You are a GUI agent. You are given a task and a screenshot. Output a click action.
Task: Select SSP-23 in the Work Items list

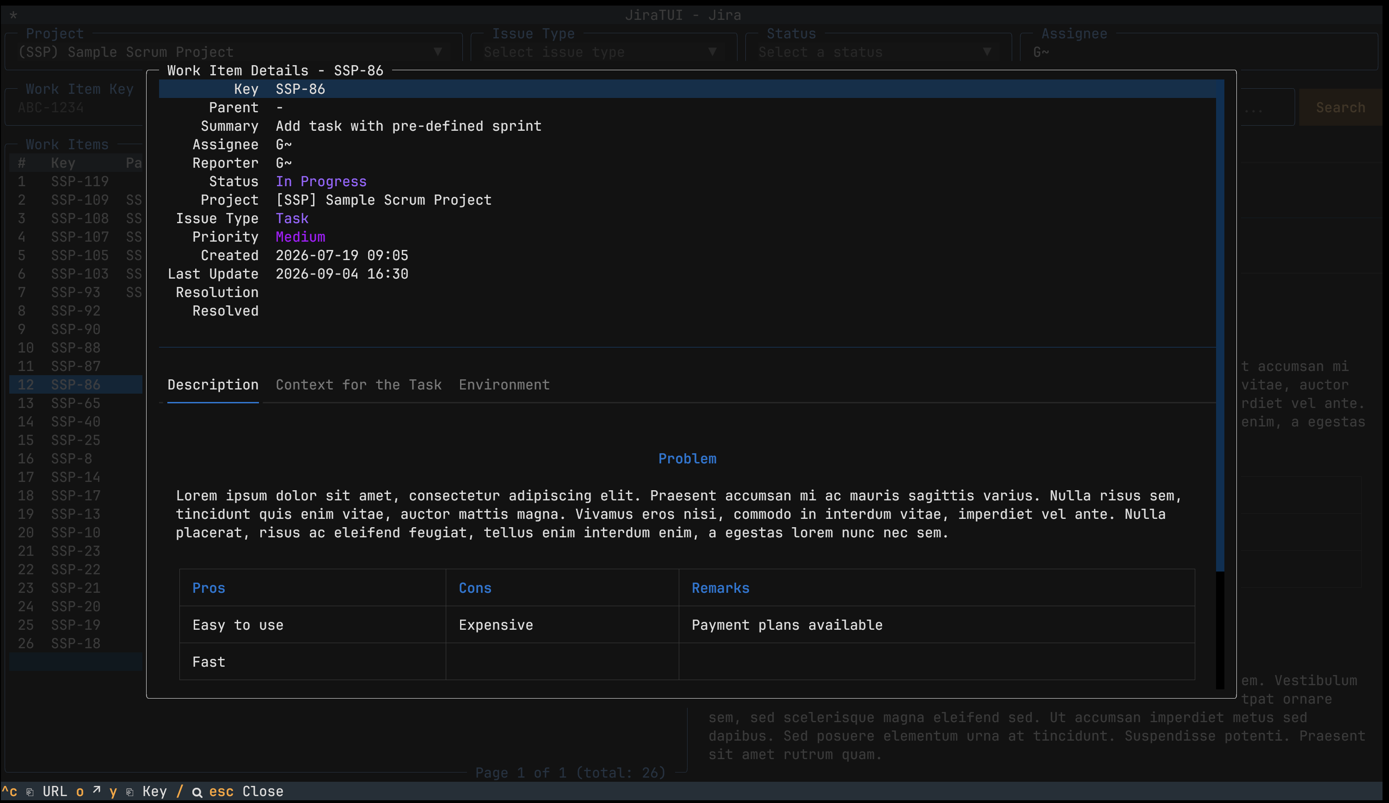click(x=76, y=551)
